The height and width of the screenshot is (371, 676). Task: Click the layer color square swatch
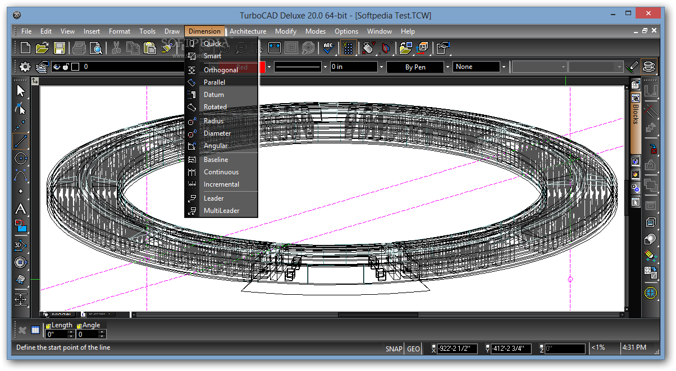[75, 67]
